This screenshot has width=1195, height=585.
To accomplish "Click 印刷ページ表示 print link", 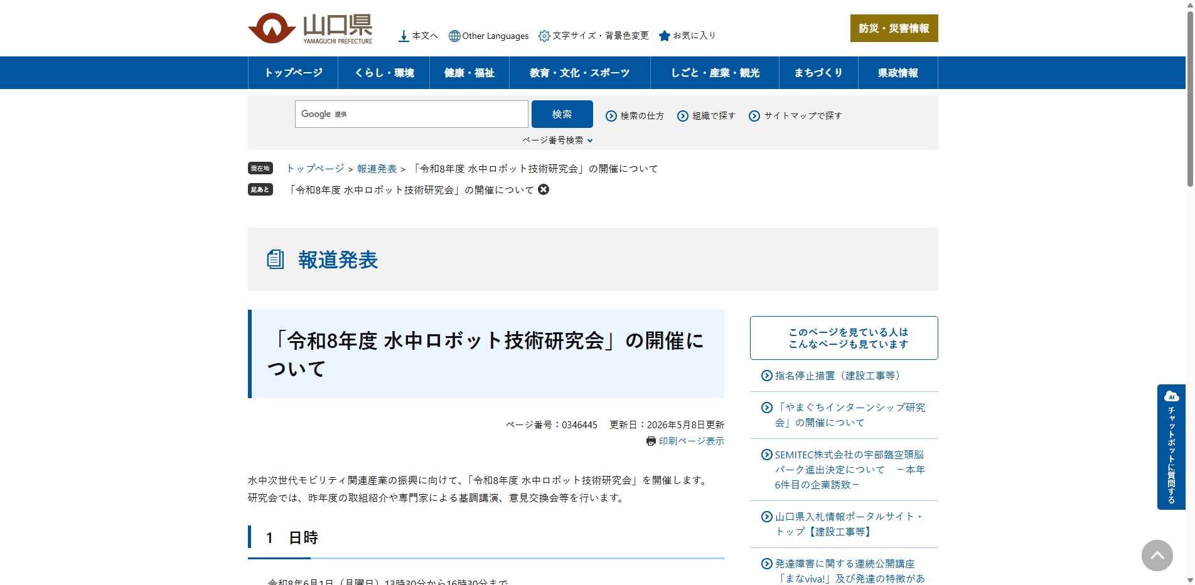I will (x=692, y=441).
